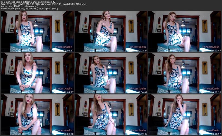Click the watermark text in the first thumbnail
Image resolution: width=222 pixels, height=136 pixels.
(x=63, y=47)
